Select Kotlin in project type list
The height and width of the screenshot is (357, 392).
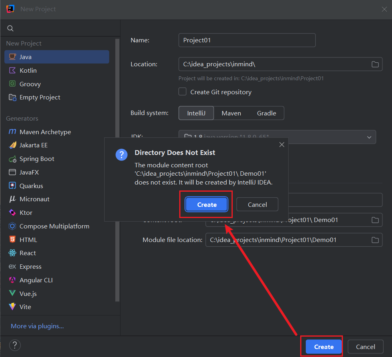57,70
